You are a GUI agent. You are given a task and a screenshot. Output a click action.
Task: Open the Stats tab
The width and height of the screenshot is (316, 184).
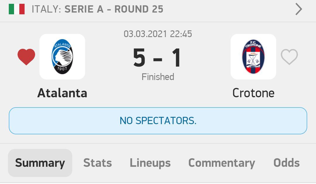pyautogui.click(x=97, y=163)
